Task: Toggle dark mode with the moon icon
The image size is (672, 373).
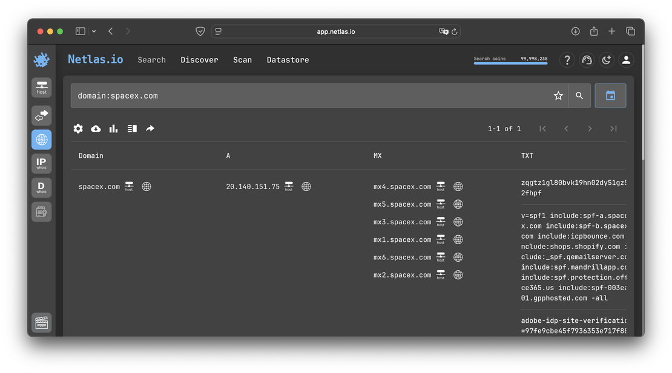Action: (606, 60)
